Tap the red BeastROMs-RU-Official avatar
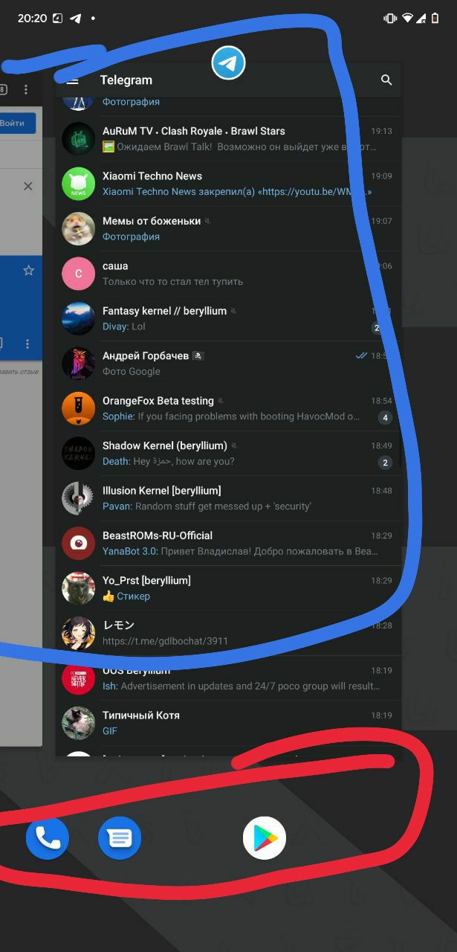Screen dimensions: 457x952 coord(78,543)
